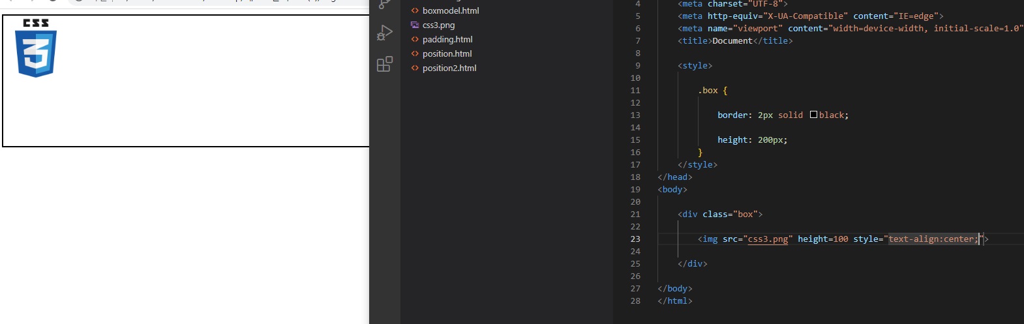Click the meta http-equiv line
1024x324 pixels.
point(811,16)
